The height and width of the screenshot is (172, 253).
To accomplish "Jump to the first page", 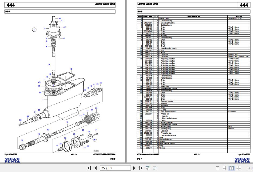I will point(89,168).
